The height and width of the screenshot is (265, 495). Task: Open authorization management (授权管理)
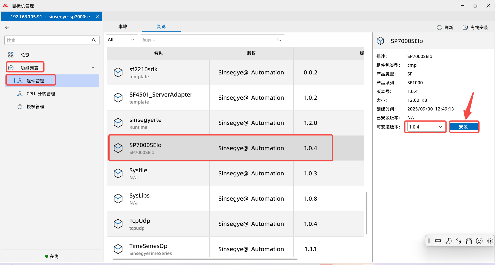coord(35,107)
